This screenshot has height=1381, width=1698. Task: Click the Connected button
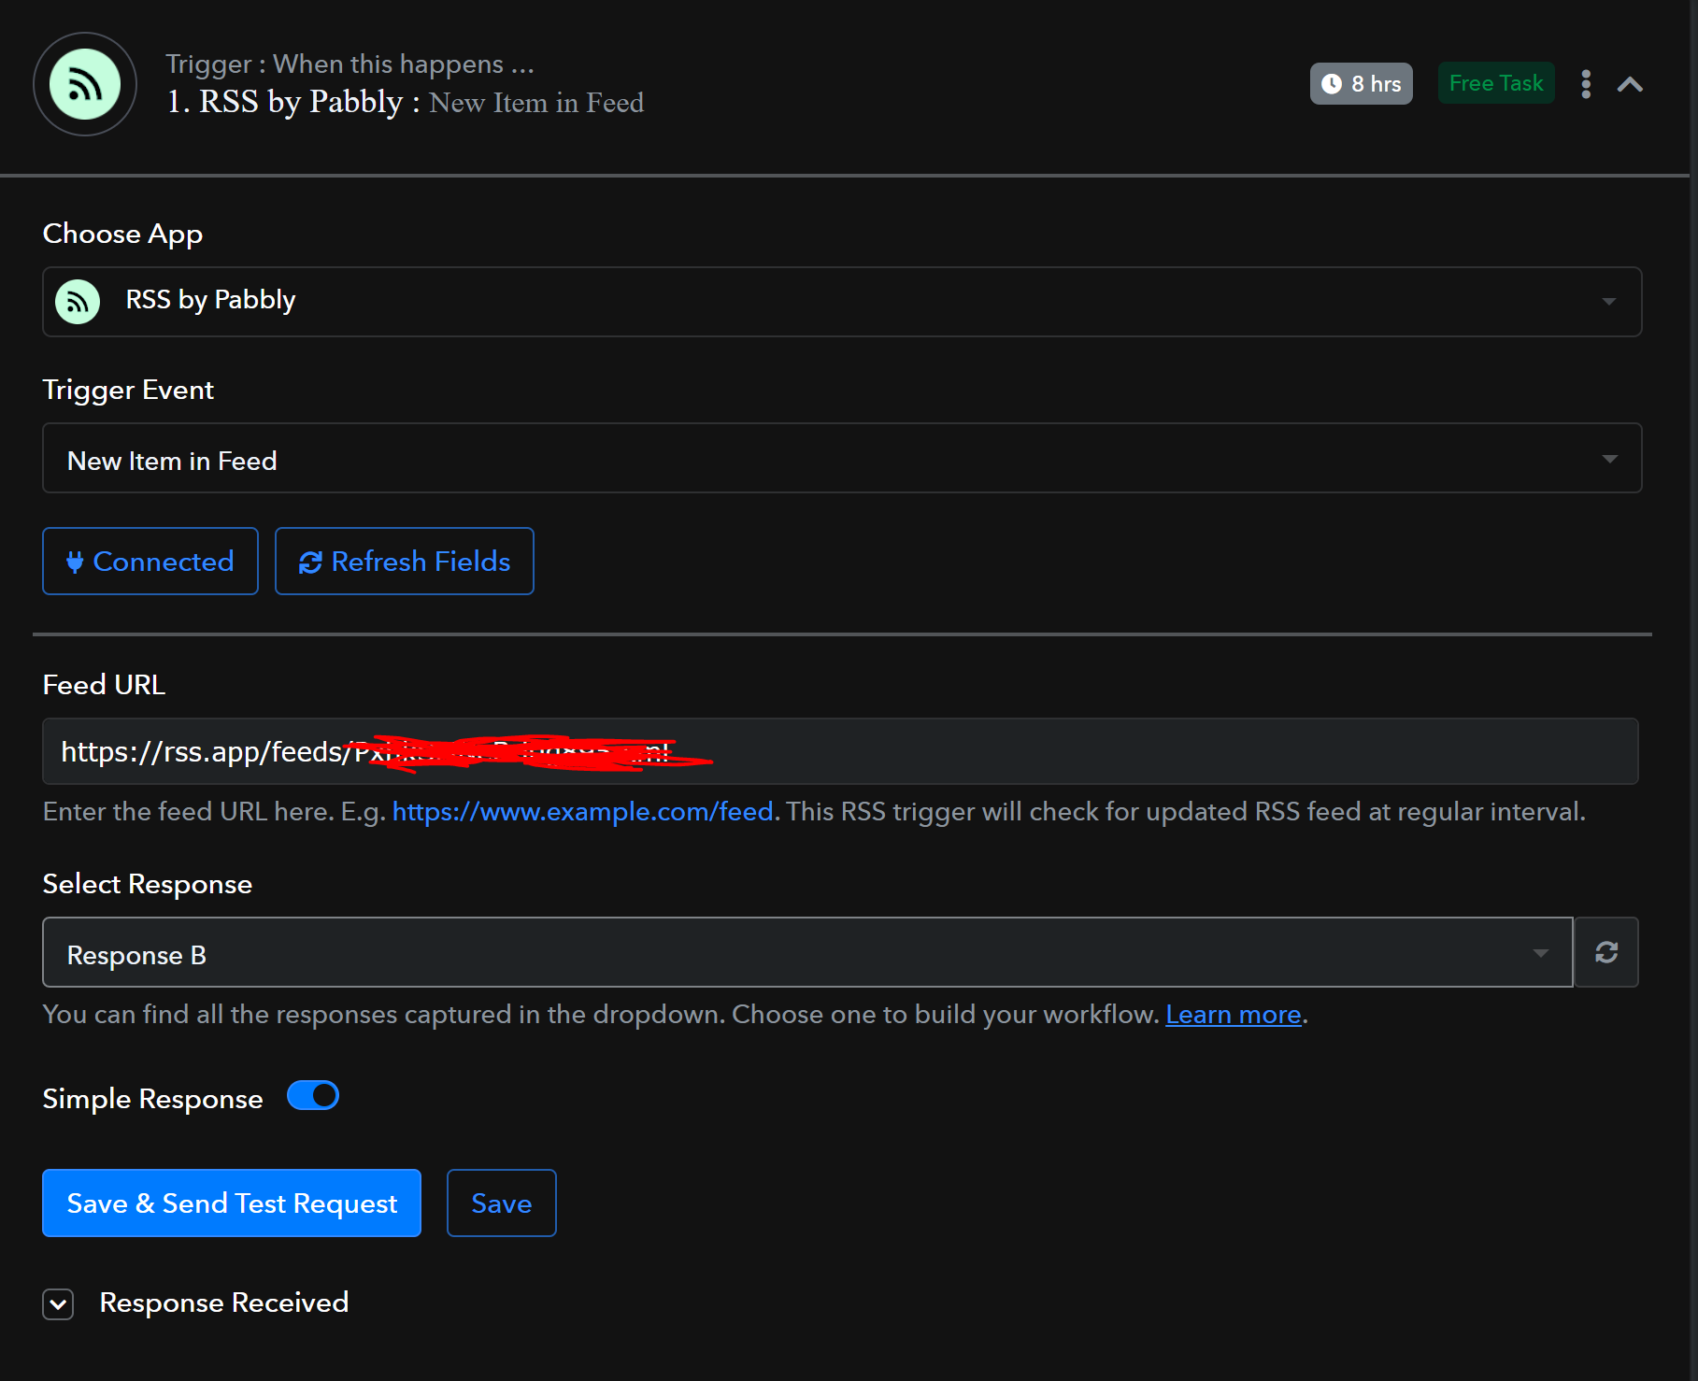coord(150,561)
